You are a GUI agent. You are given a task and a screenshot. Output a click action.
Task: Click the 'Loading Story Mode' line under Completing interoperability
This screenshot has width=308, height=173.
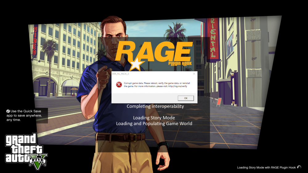pyautogui.click(x=154, y=118)
